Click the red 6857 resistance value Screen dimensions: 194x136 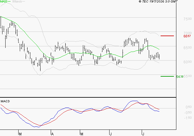[x=187, y=36]
